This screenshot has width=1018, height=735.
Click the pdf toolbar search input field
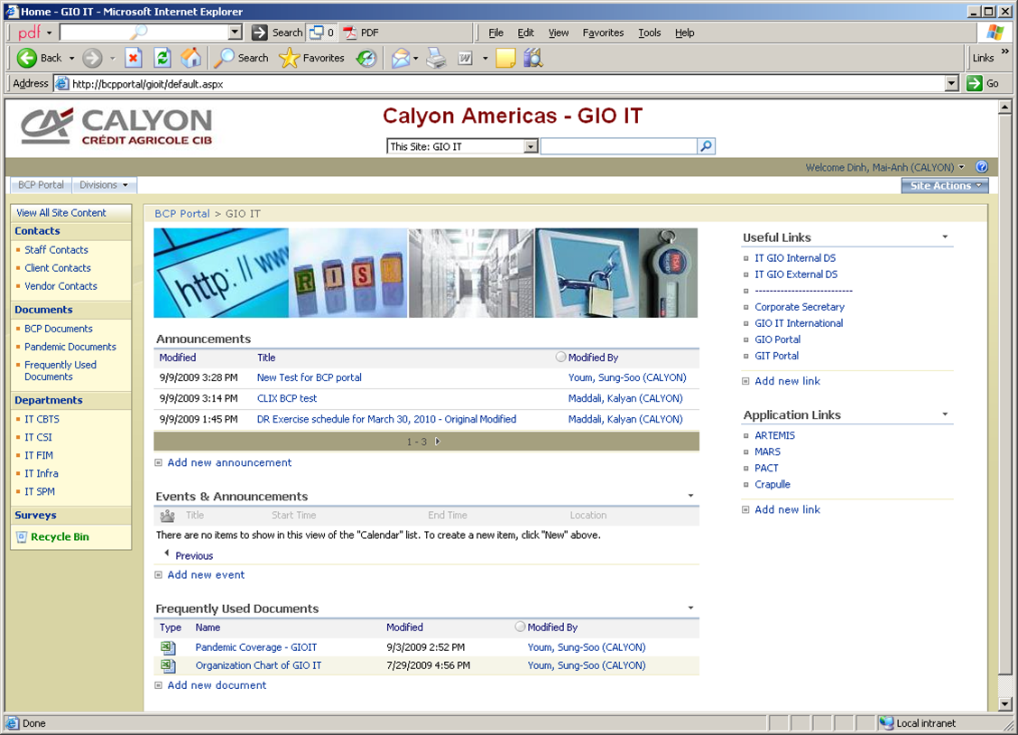[x=144, y=33]
